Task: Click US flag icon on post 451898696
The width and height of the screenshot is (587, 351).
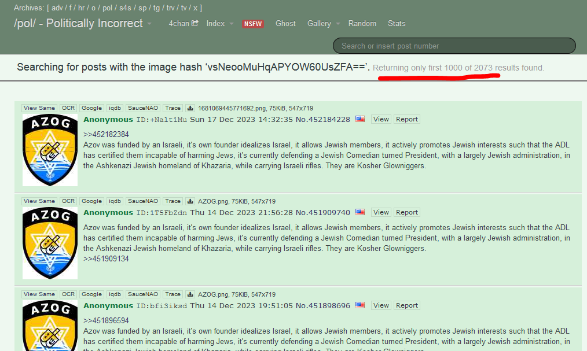Action: click(359, 305)
